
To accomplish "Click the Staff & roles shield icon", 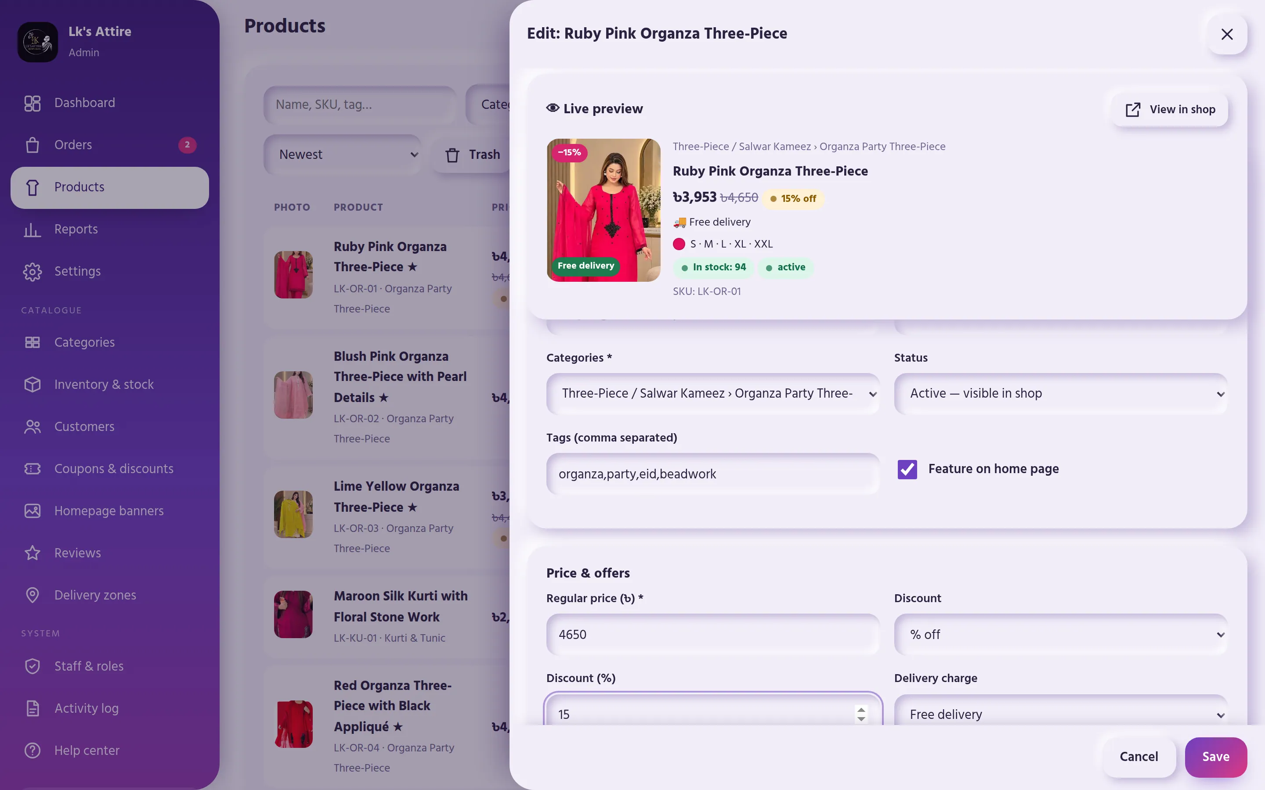I will pos(33,666).
